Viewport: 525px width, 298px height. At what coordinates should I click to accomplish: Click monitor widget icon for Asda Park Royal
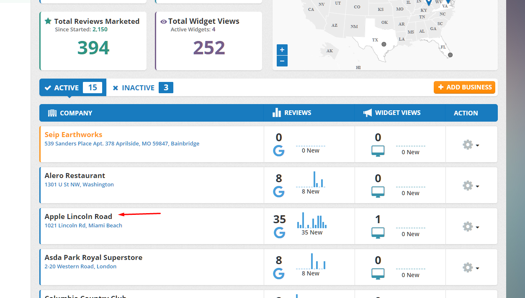[378, 274]
